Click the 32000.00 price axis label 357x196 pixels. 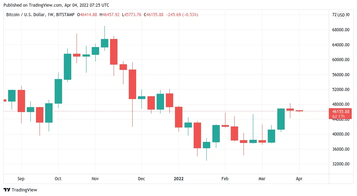pyautogui.click(x=341, y=164)
